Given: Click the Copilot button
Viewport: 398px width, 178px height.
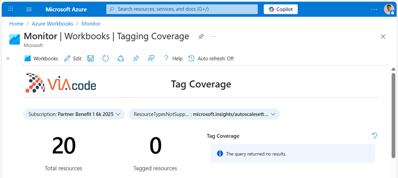Looking at the screenshot, I should 280,9.
